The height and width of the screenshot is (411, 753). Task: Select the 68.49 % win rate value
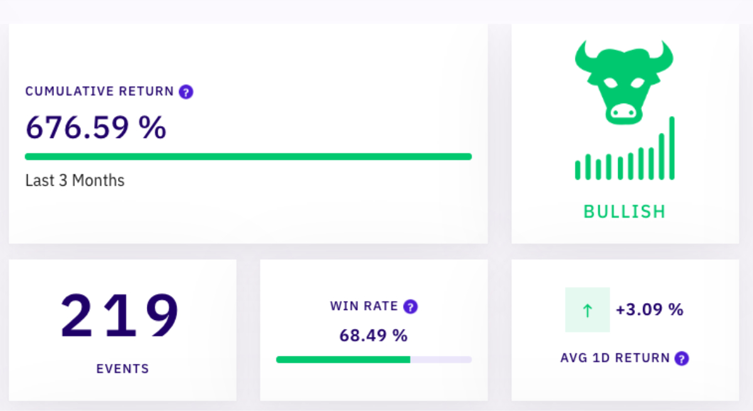point(373,336)
